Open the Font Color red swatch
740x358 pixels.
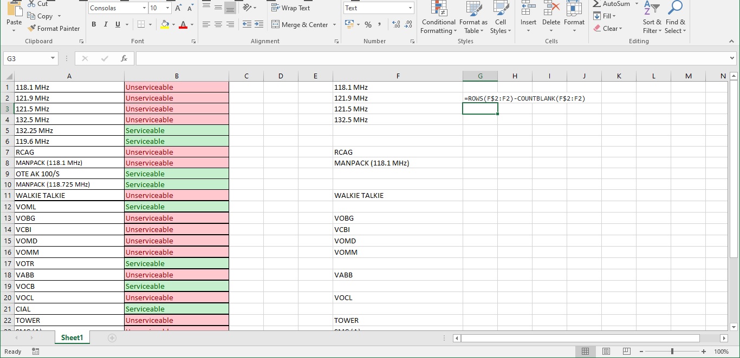point(184,24)
